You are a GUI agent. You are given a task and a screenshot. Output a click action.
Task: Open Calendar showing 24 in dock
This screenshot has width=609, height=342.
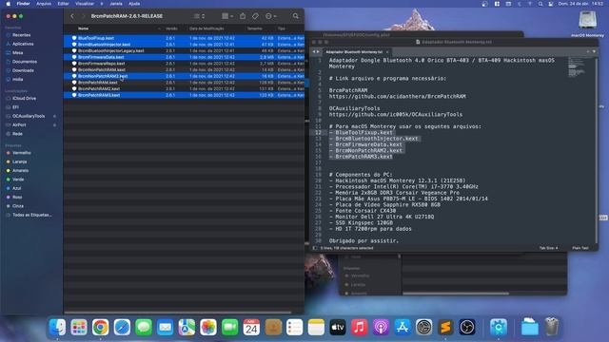click(251, 327)
